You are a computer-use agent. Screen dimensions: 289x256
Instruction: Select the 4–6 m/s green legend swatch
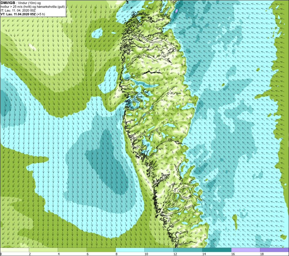[72, 250]
